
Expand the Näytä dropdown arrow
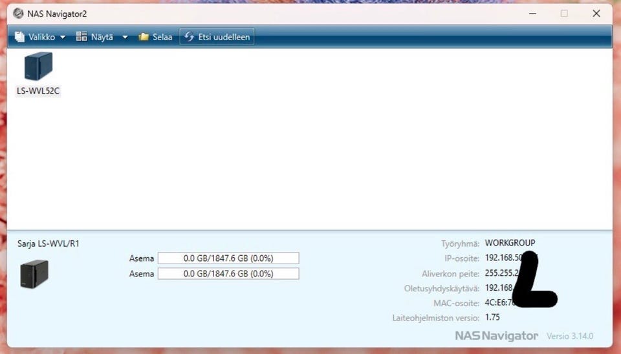click(x=125, y=37)
